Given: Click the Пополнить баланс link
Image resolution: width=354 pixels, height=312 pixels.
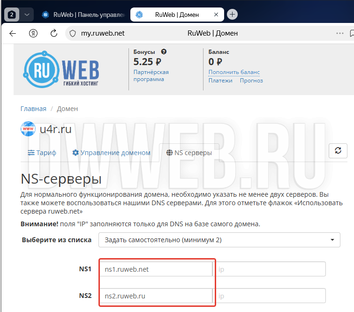Looking at the screenshot, I should click(234, 72).
